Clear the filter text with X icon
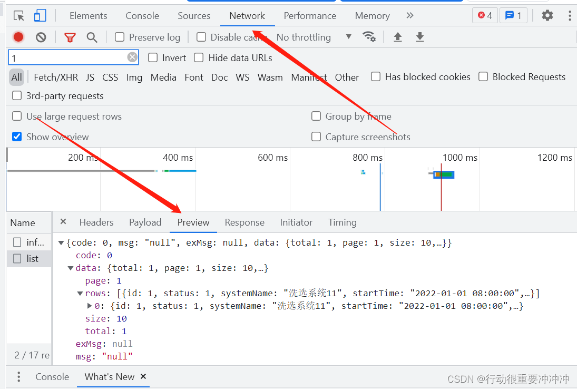 (x=132, y=57)
